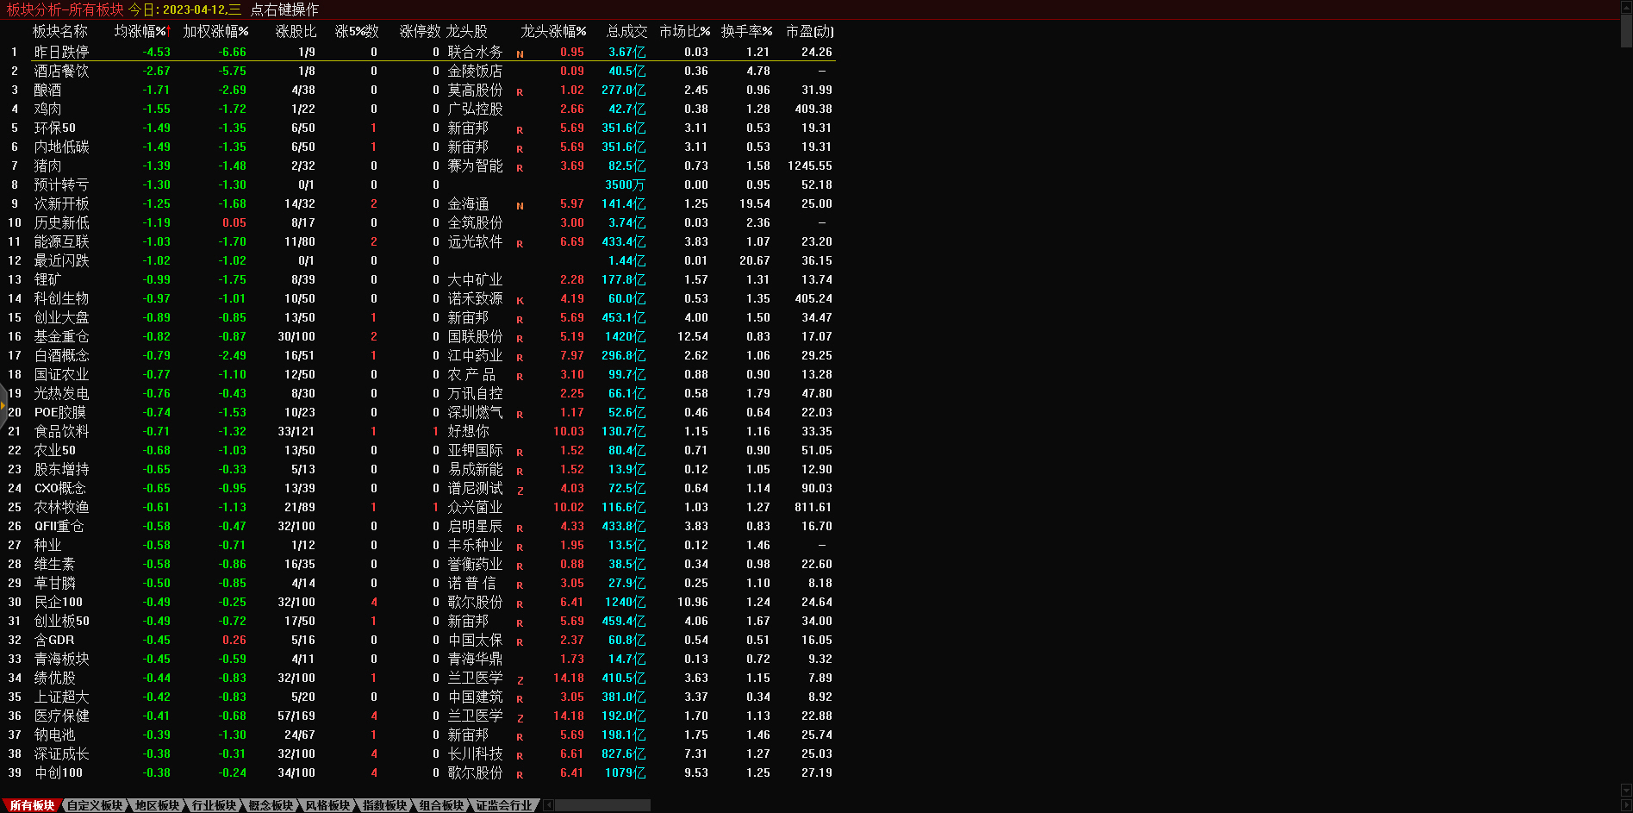
Task: Click the N marker beside 联合水务
Action: point(520,53)
